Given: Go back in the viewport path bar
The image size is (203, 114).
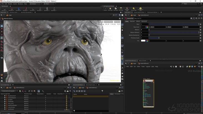Looking at the screenshot, I should 1,15.
